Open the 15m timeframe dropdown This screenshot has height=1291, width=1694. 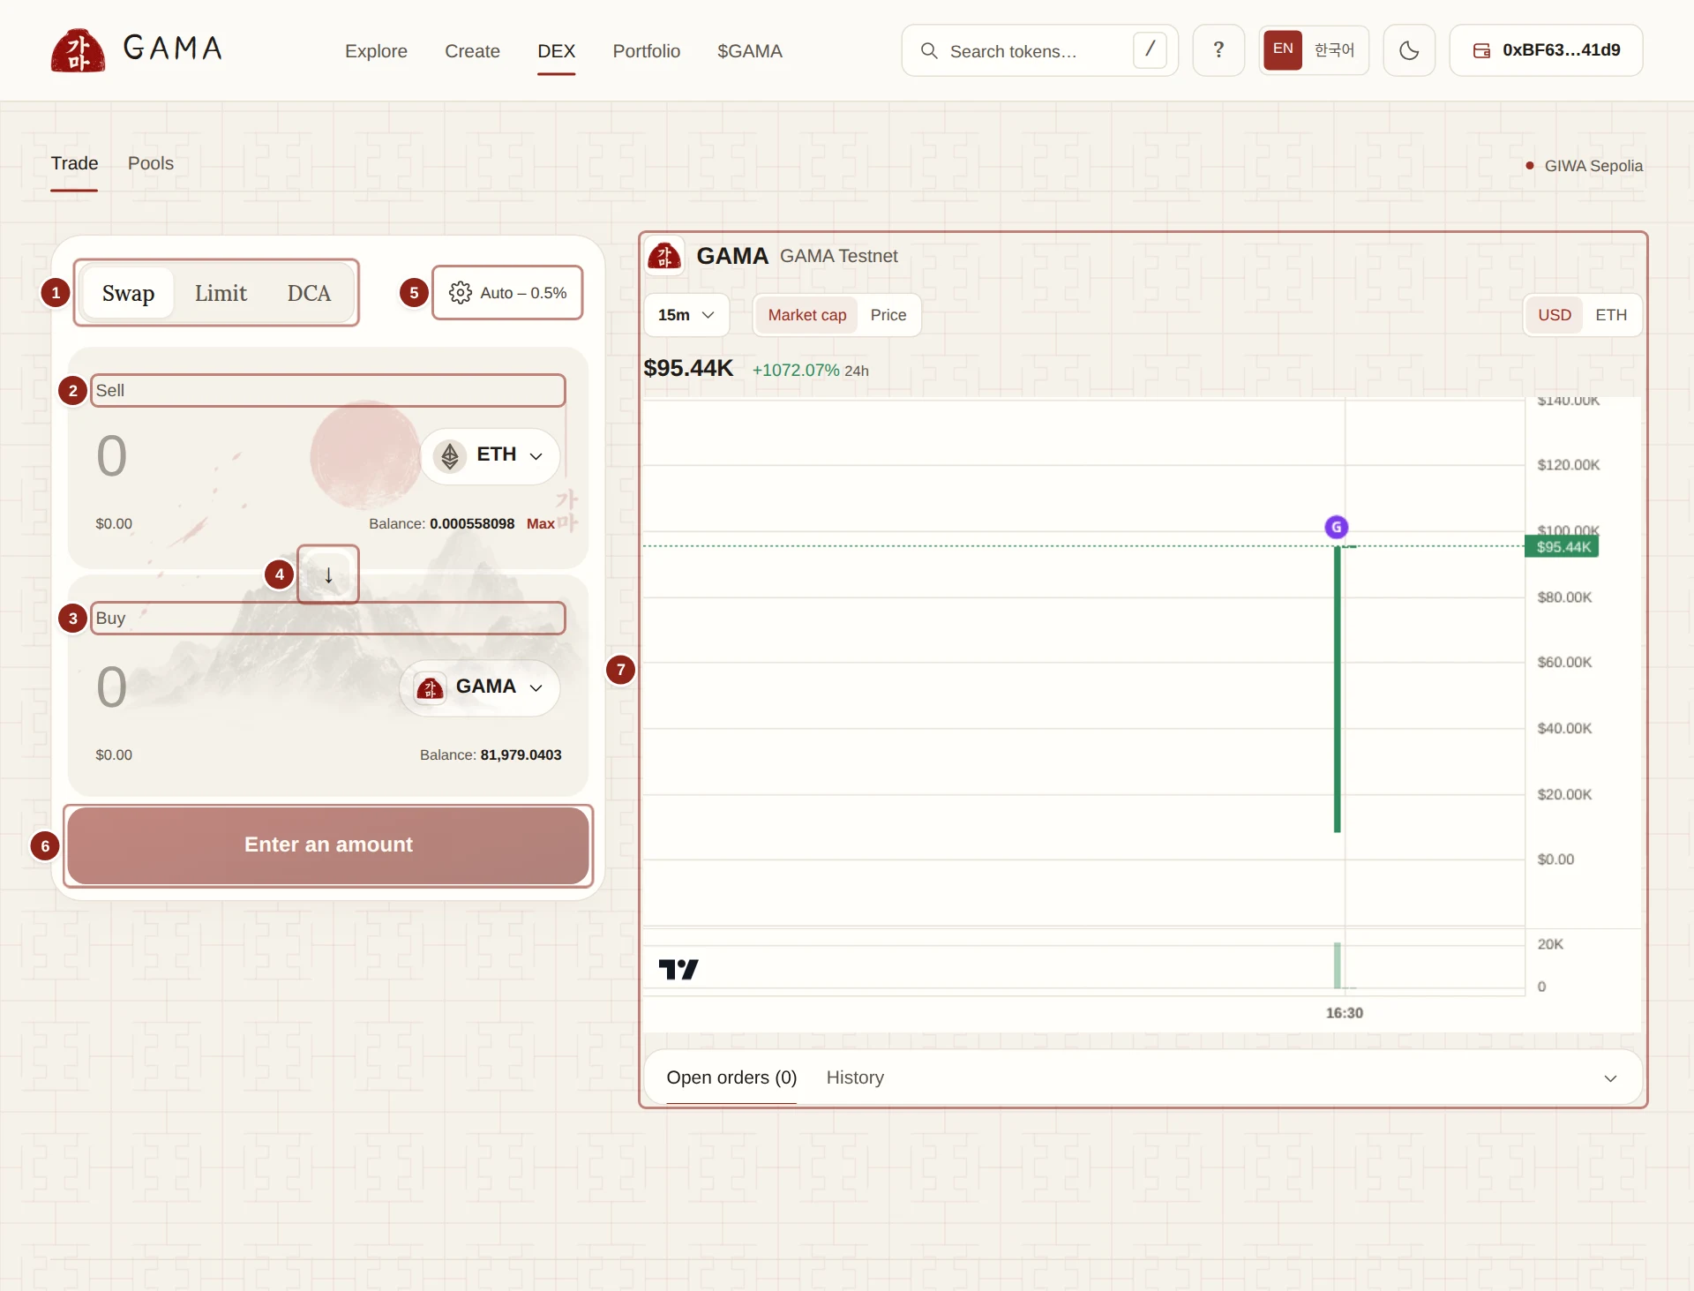click(686, 315)
